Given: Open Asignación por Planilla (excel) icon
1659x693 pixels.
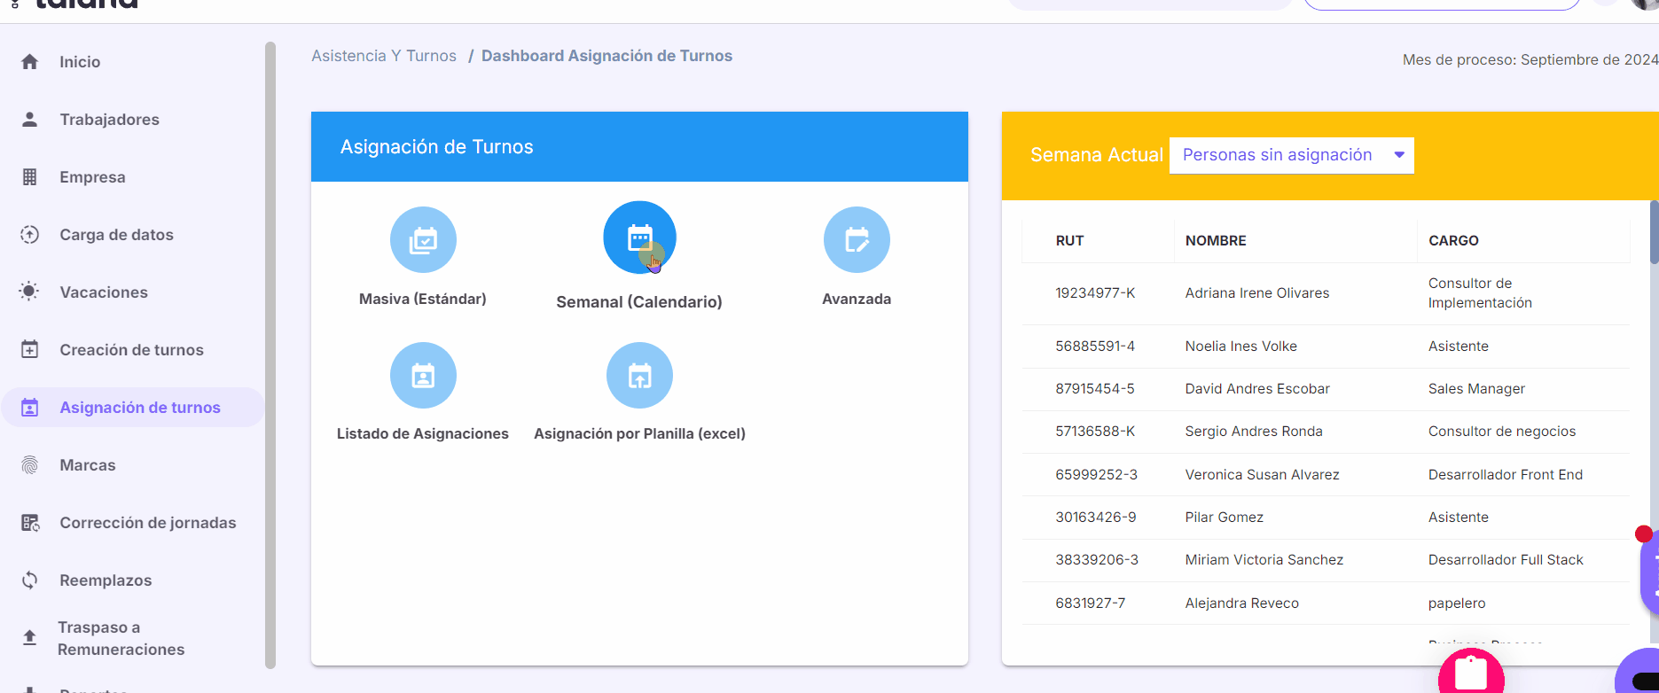Looking at the screenshot, I should 639,376.
